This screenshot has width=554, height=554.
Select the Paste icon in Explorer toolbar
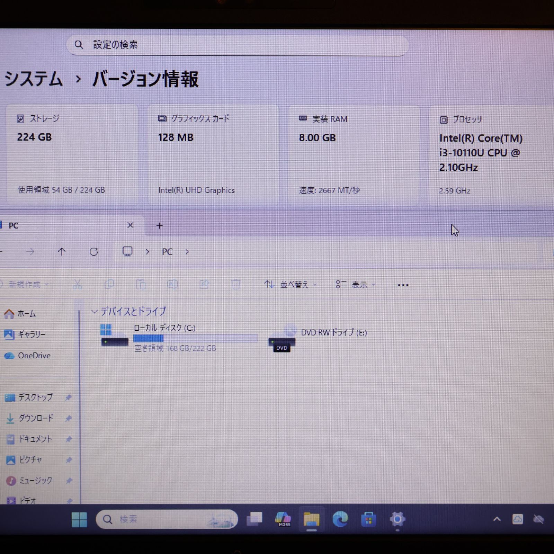coord(141,285)
